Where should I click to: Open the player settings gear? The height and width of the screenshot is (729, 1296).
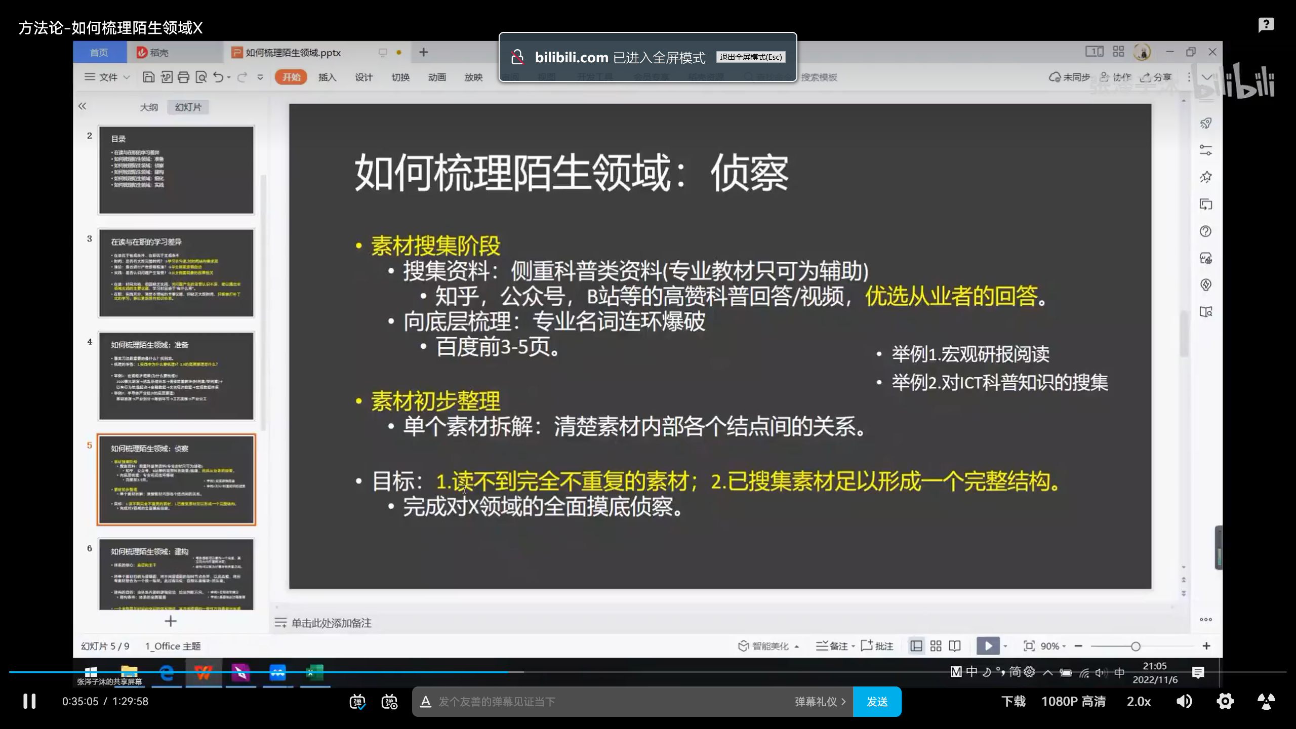(x=1225, y=702)
